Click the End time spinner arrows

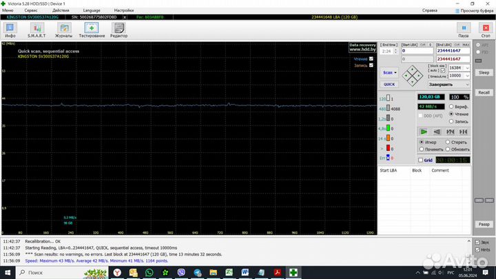click(x=395, y=51)
